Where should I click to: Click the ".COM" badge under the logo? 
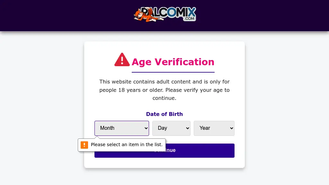(x=189, y=19)
